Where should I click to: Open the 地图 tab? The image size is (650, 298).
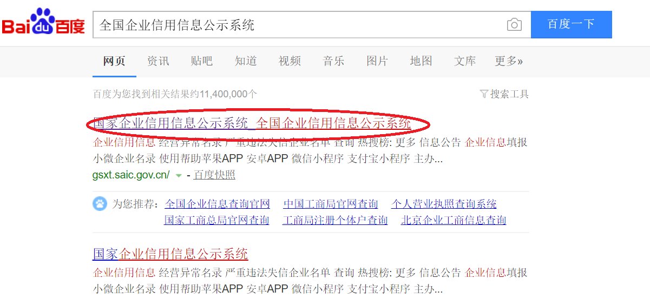(421, 61)
